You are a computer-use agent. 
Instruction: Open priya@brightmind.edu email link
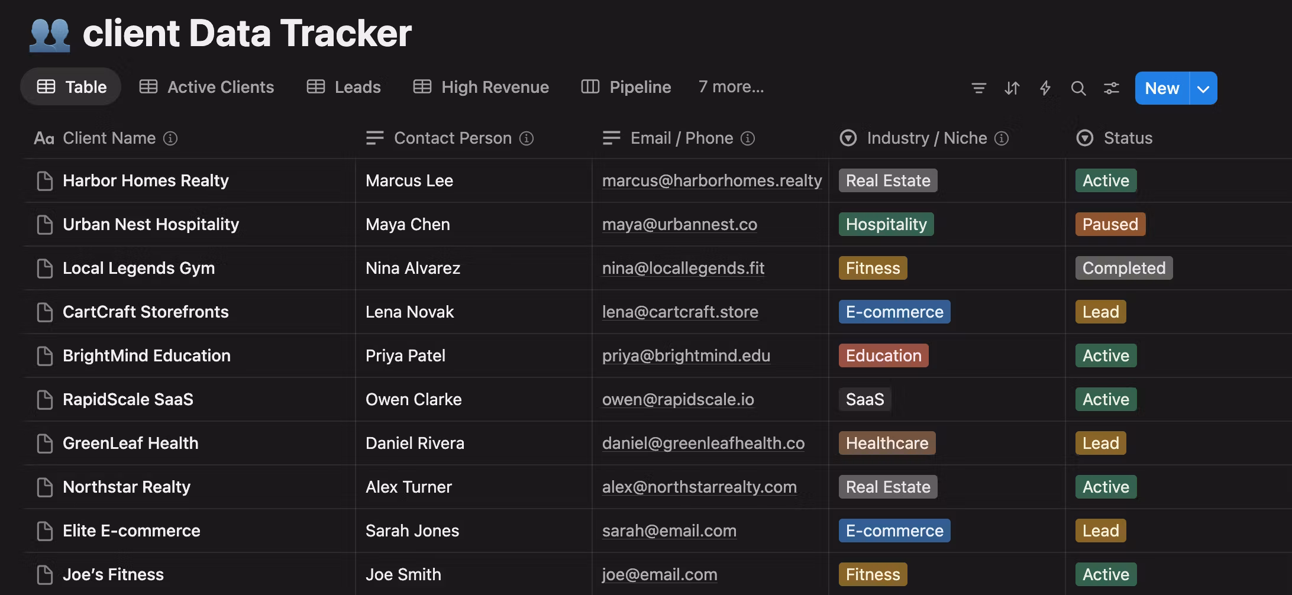click(686, 355)
